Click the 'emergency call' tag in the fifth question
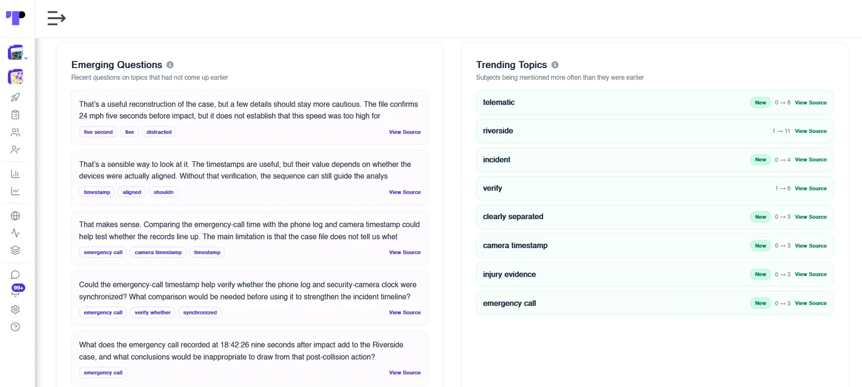 point(103,373)
